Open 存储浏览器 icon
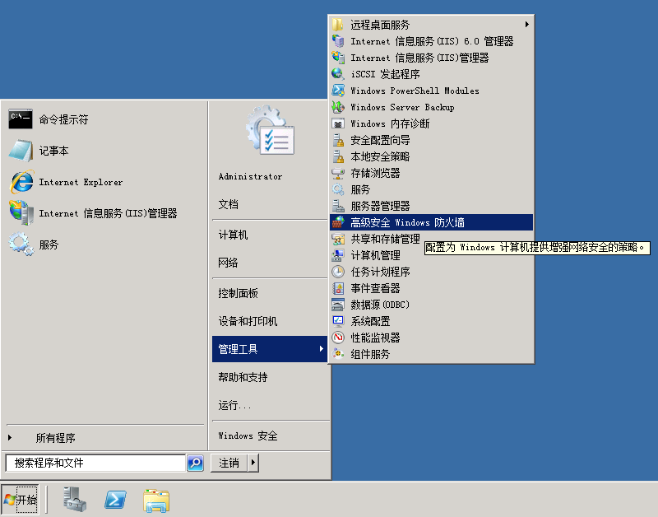This screenshot has height=517, width=658. (x=338, y=173)
